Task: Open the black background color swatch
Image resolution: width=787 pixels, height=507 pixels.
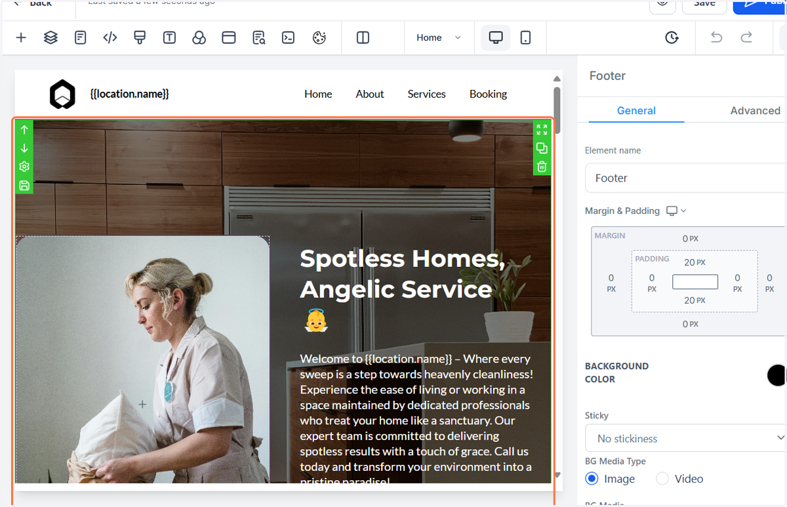Action: 777,375
